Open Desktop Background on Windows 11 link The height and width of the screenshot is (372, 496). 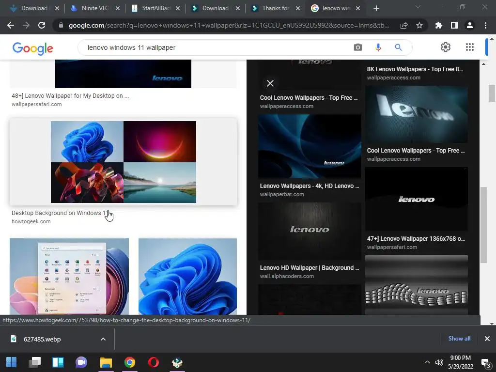click(61, 213)
